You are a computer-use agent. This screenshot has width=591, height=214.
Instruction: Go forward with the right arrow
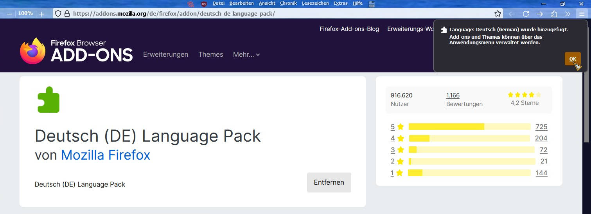pyautogui.click(x=540, y=14)
